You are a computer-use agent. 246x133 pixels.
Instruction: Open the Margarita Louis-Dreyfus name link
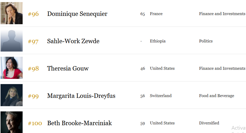coord(81,96)
